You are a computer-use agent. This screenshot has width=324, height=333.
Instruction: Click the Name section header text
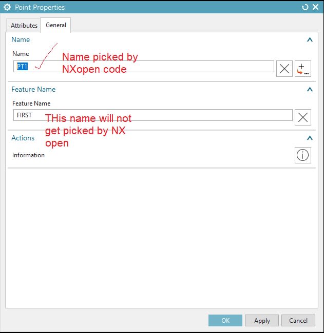point(21,39)
